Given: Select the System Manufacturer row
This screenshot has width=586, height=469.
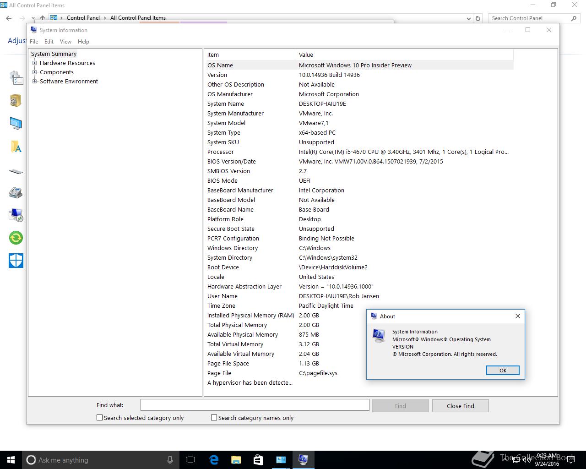Looking at the screenshot, I should pos(359,114).
